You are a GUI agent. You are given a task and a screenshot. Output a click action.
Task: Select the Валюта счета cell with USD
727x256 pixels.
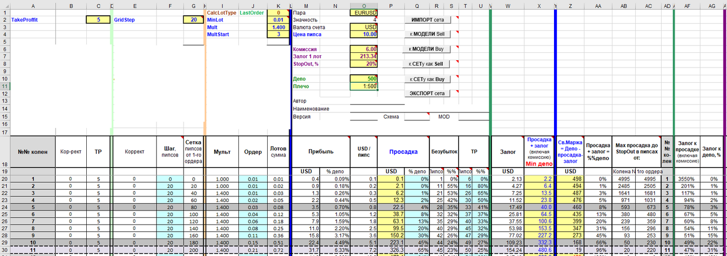[x=363, y=27]
